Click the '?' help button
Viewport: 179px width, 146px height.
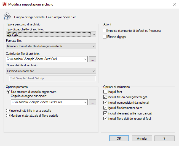point(164,138)
